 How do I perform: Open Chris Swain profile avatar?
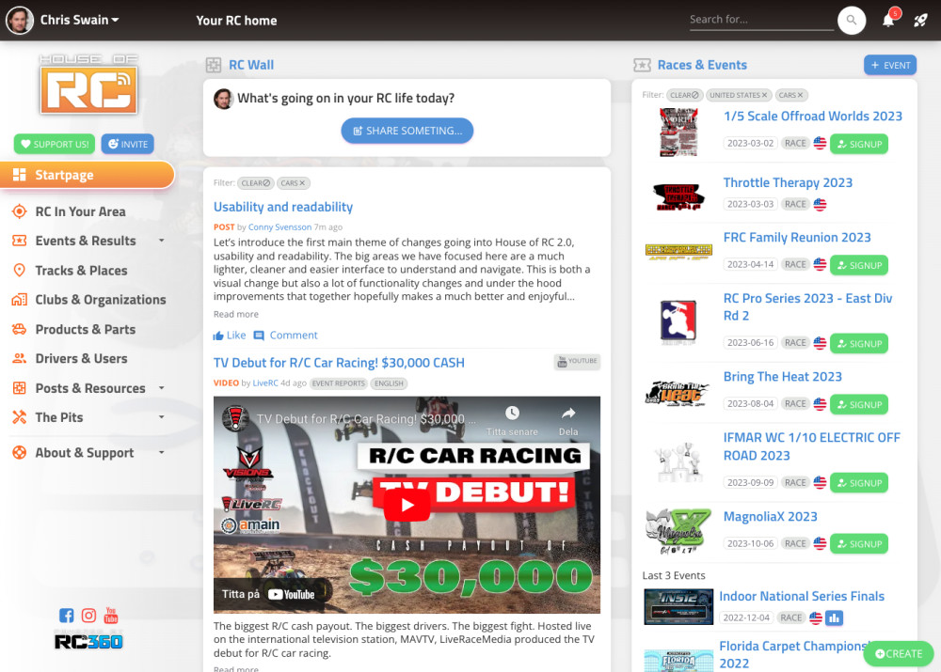(x=19, y=20)
